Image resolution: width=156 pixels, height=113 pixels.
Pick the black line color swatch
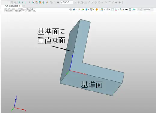[127, 10]
